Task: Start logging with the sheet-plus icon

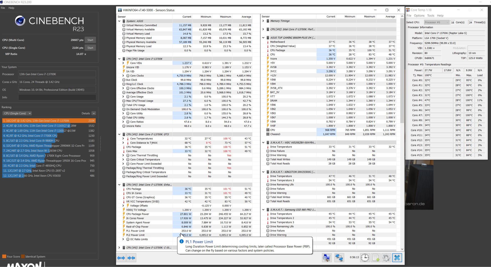Action: tap(376, 258)
